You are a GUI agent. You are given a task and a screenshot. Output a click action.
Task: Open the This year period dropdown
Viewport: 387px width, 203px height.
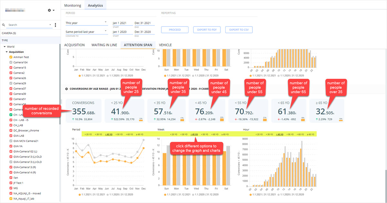[87, 23]
